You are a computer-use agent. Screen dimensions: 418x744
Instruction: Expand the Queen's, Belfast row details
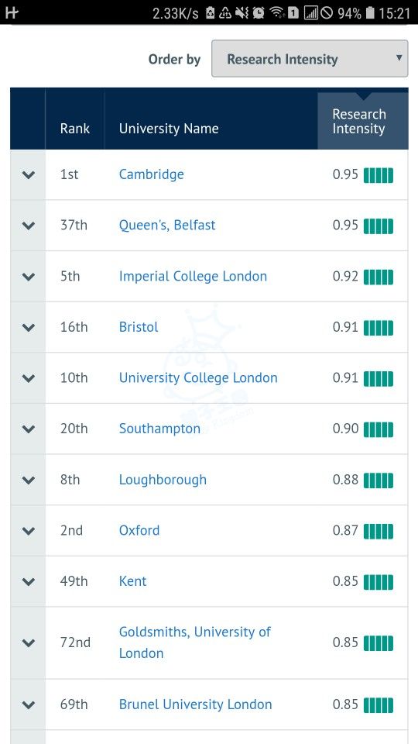[29, 226]
